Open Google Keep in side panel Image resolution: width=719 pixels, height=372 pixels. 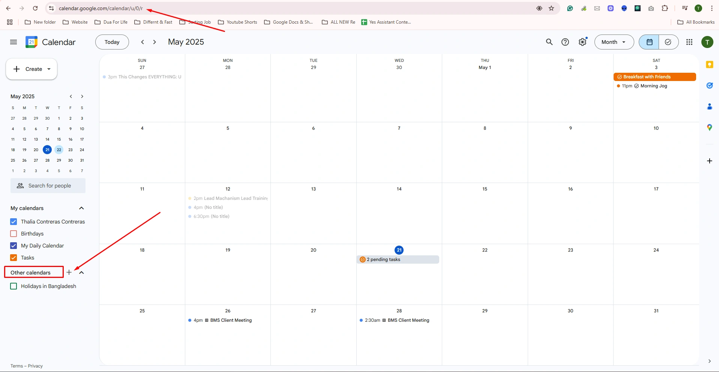click(x=709, y=64)
